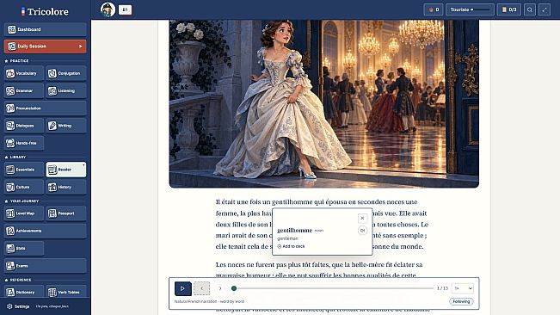Image resolution: width=560 pixels, height=315 pixels.
Task: Click the Touriste rank progress bar
Action: pos(470,9)
